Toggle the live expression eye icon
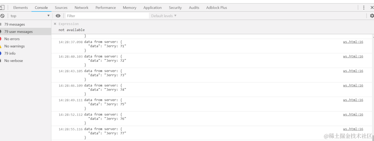This screenshot has width=374, height=141. [x=58, y=16]
